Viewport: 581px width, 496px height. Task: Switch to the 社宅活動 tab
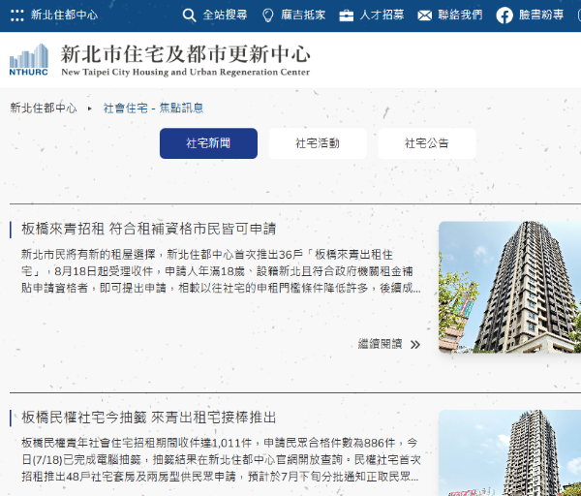coord(318,143)
